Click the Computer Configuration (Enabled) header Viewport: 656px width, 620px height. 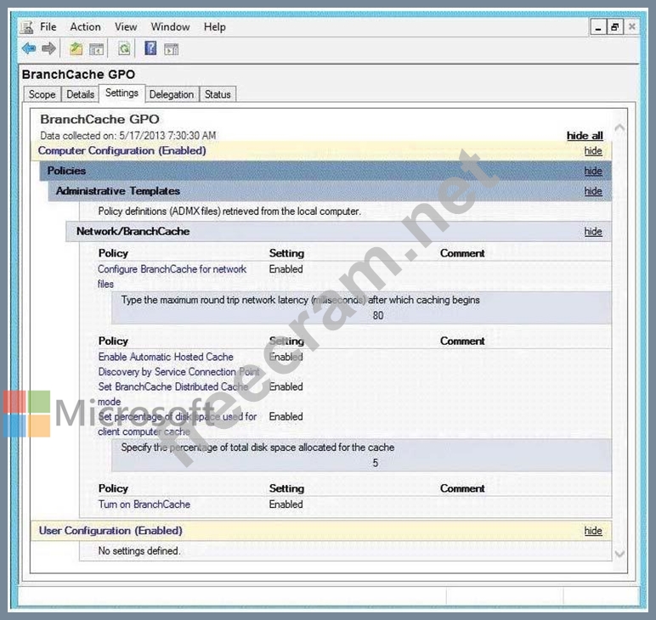tap(122, 150)
